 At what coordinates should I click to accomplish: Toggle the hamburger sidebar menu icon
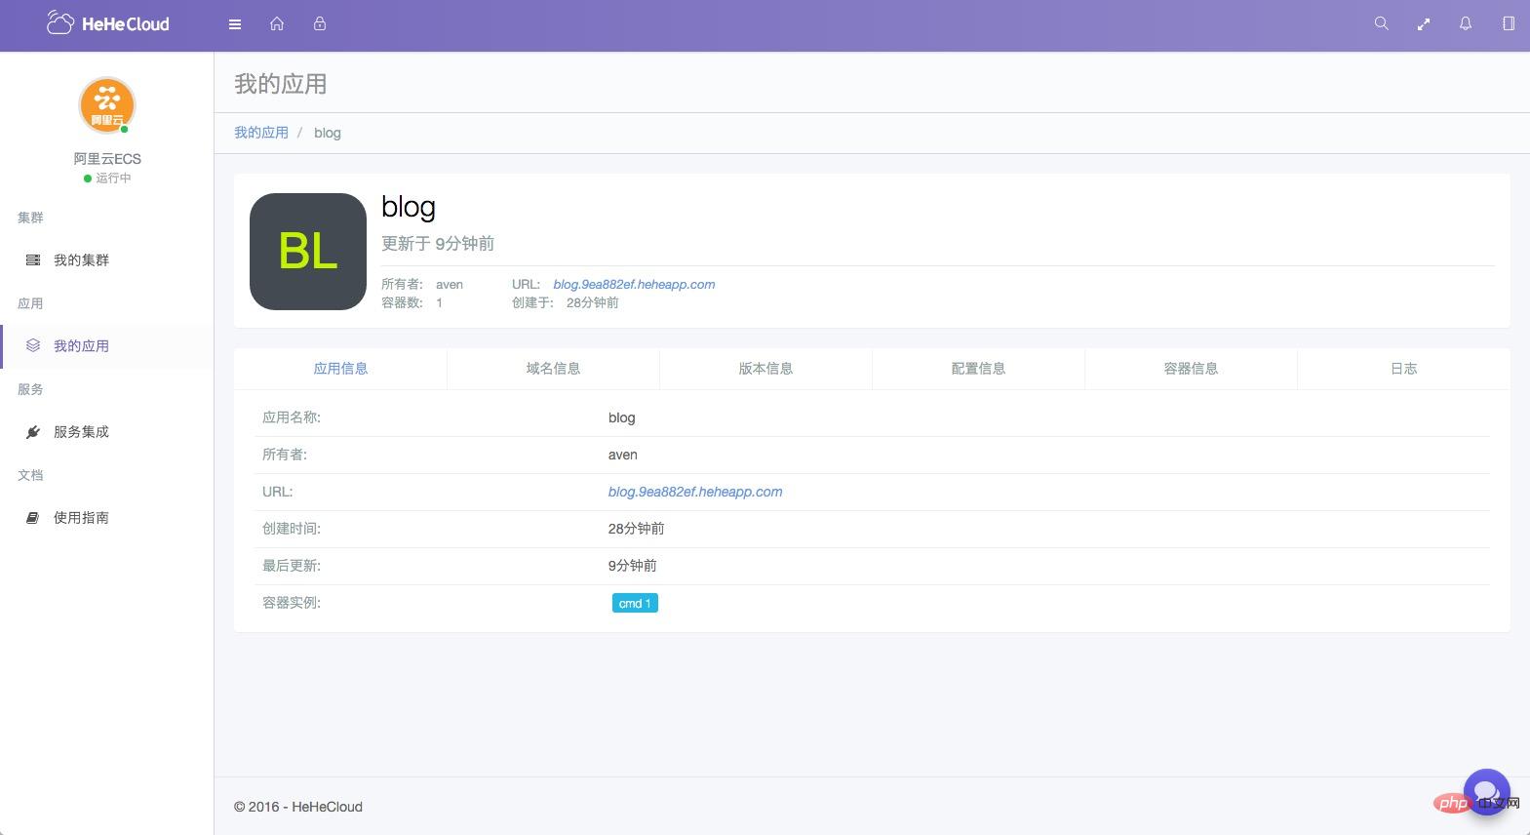pos(235,24)
